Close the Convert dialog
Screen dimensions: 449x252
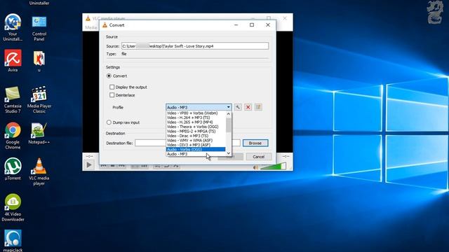click(268, 25)
